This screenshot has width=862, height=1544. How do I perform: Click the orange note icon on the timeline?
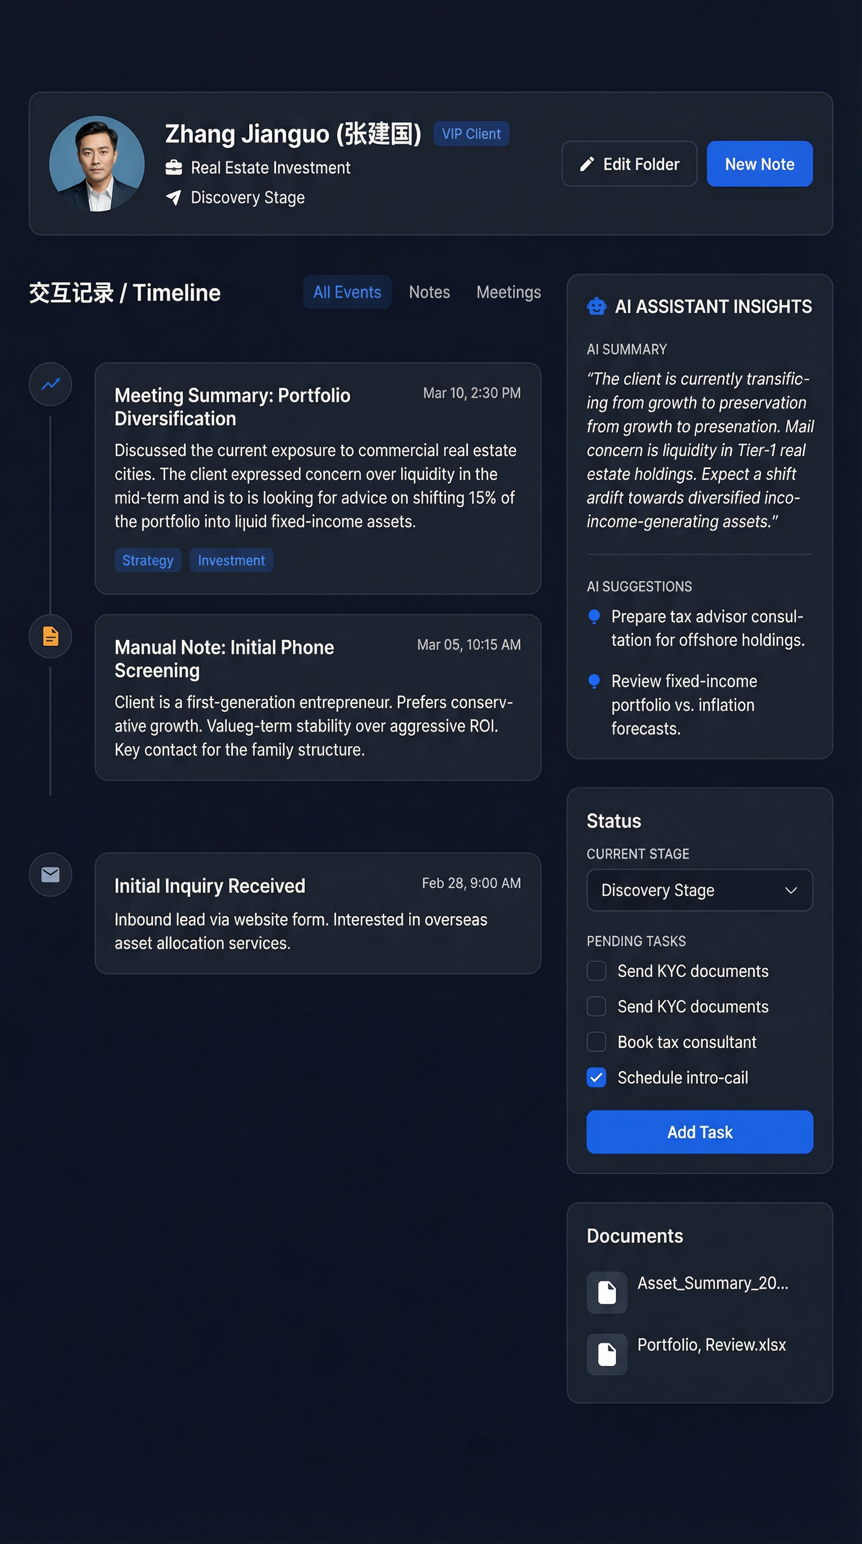(50, 636)
